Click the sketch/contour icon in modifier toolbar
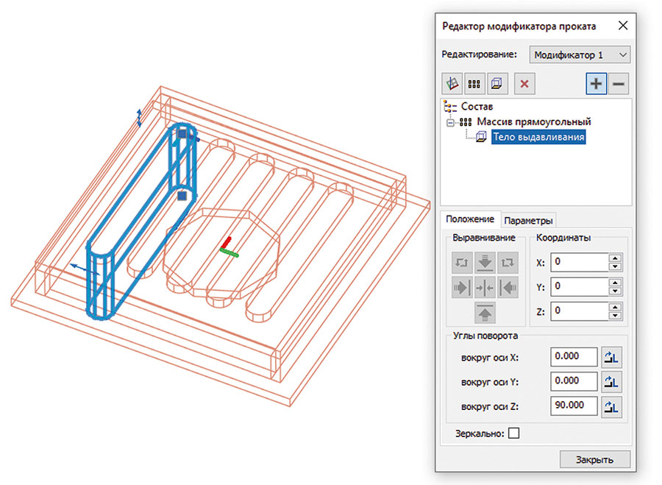The height and width of the screenshot is (485, 662). coord(451,84)
